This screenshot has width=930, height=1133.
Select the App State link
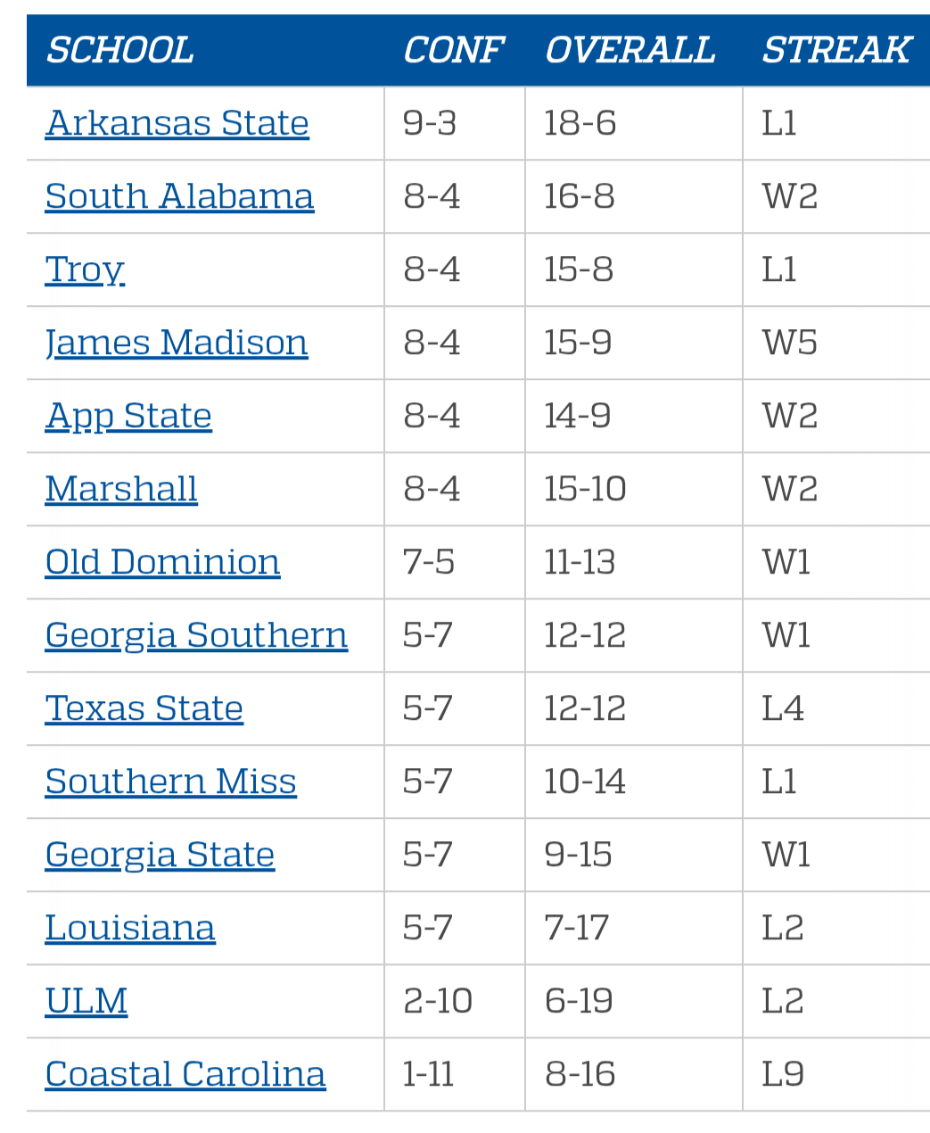point(128,416)
